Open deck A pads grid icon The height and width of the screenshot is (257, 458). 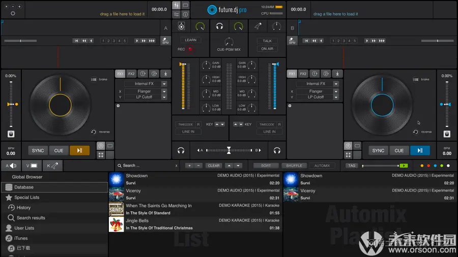click(101, 155)
